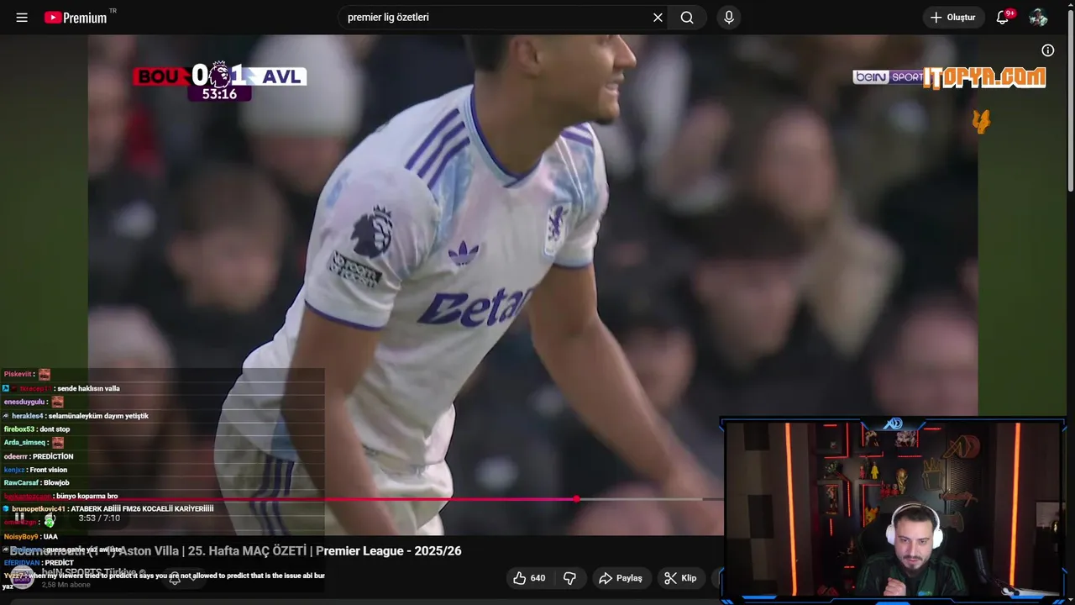The width and height of the screenshot is (1075, 605).
Task: Start voice search with the microphone
Action: [729, 18]
